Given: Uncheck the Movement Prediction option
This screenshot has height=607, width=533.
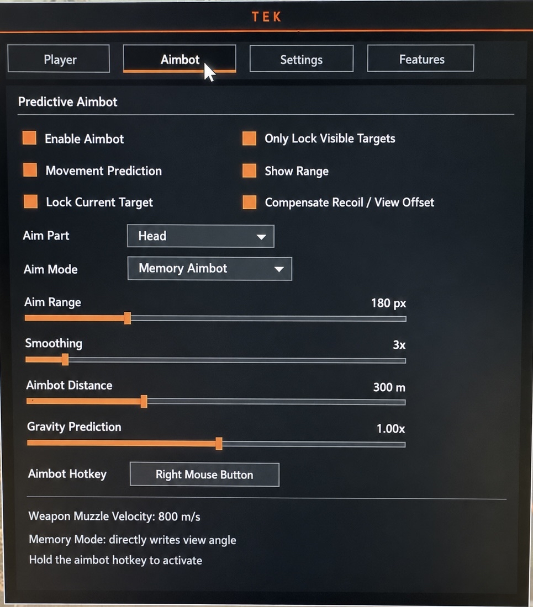Looking at the screenshot, I should (x=30, y=170).
